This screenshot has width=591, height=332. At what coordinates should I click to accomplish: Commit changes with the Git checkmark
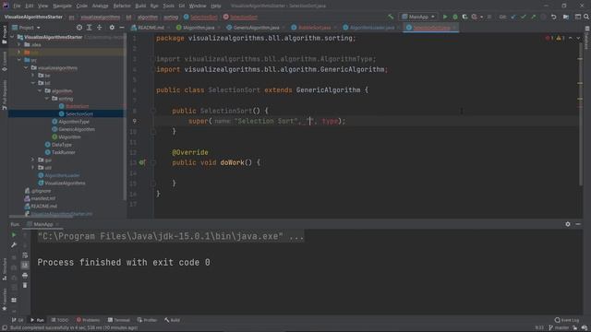[524, 17]
